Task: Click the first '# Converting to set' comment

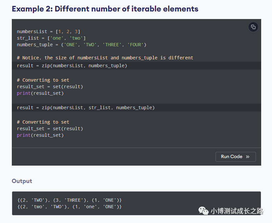Action: coord(43,80)
